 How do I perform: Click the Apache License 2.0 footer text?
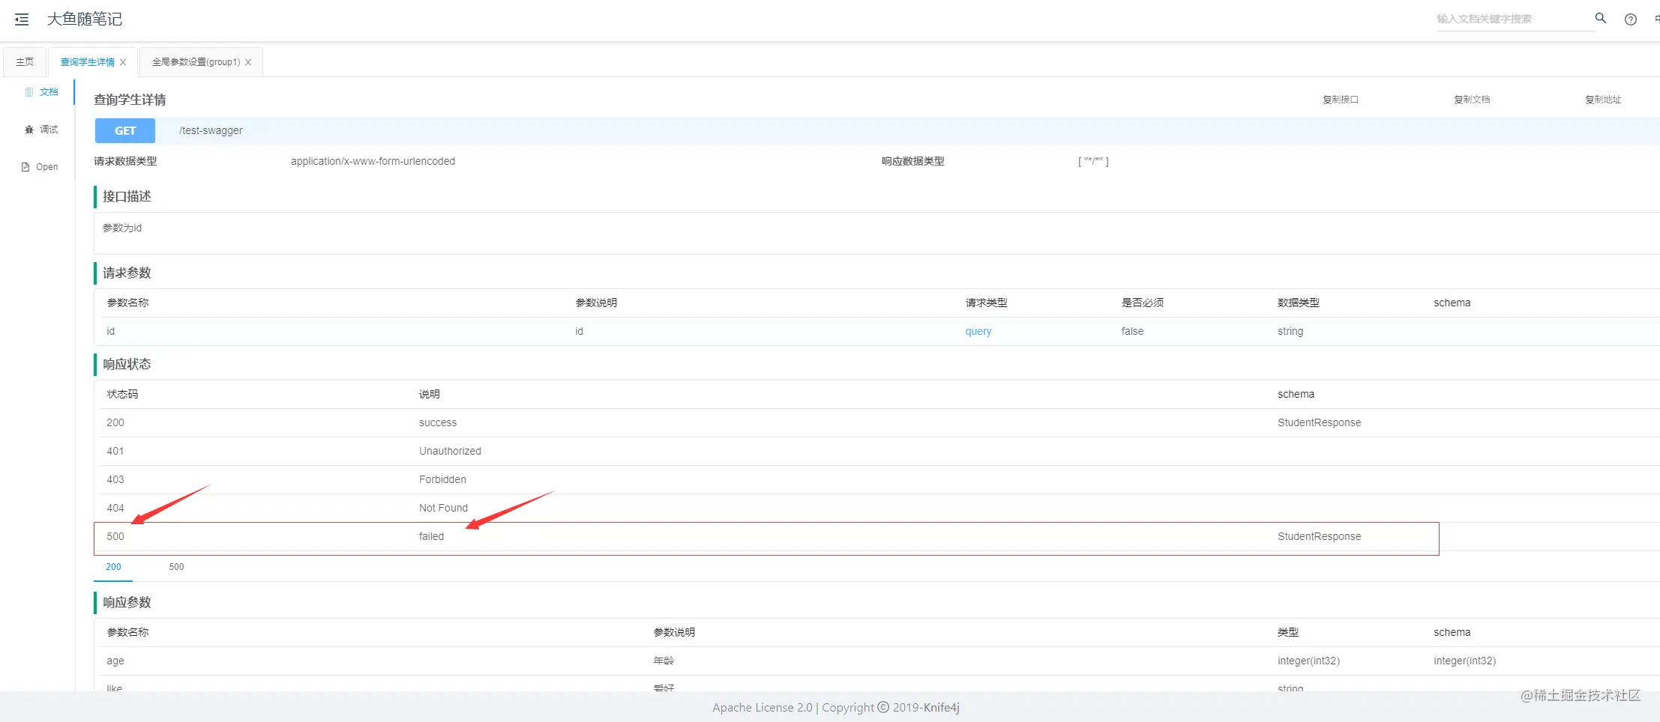pyautogui.click(x=763, y=708)
